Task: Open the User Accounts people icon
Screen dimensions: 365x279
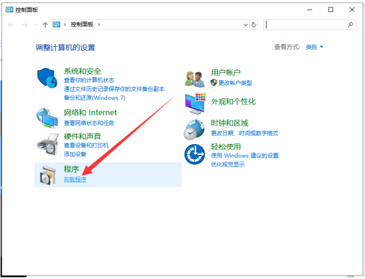Action: pyautogui.click(x=195, y=78)
